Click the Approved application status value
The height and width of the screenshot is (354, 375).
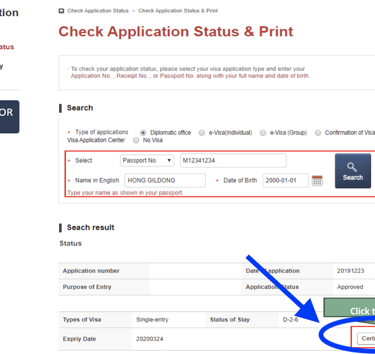click(x=350, y=287)
